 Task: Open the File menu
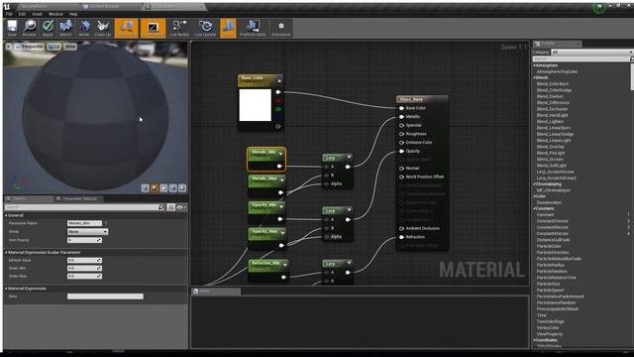[x=9, y=14]
